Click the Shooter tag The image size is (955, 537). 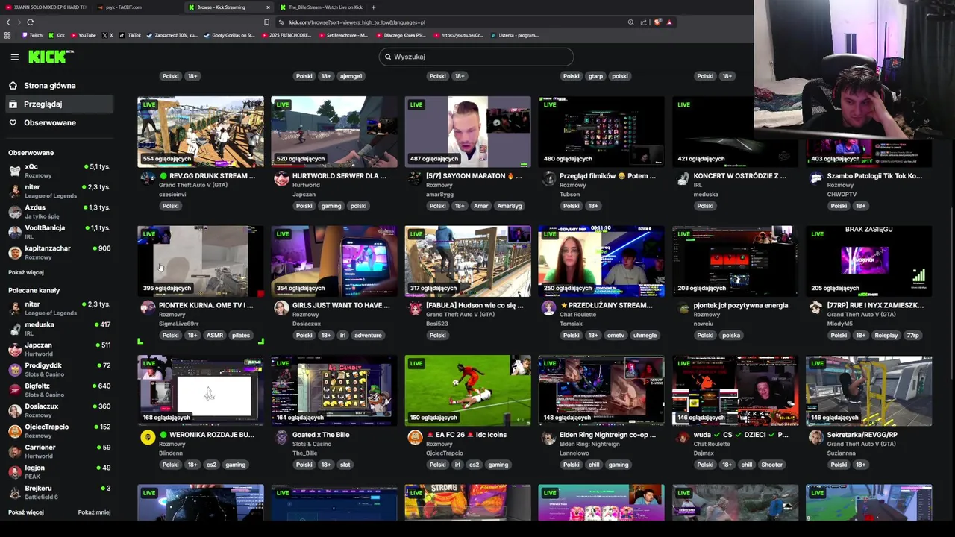click(x=772, y=465)
